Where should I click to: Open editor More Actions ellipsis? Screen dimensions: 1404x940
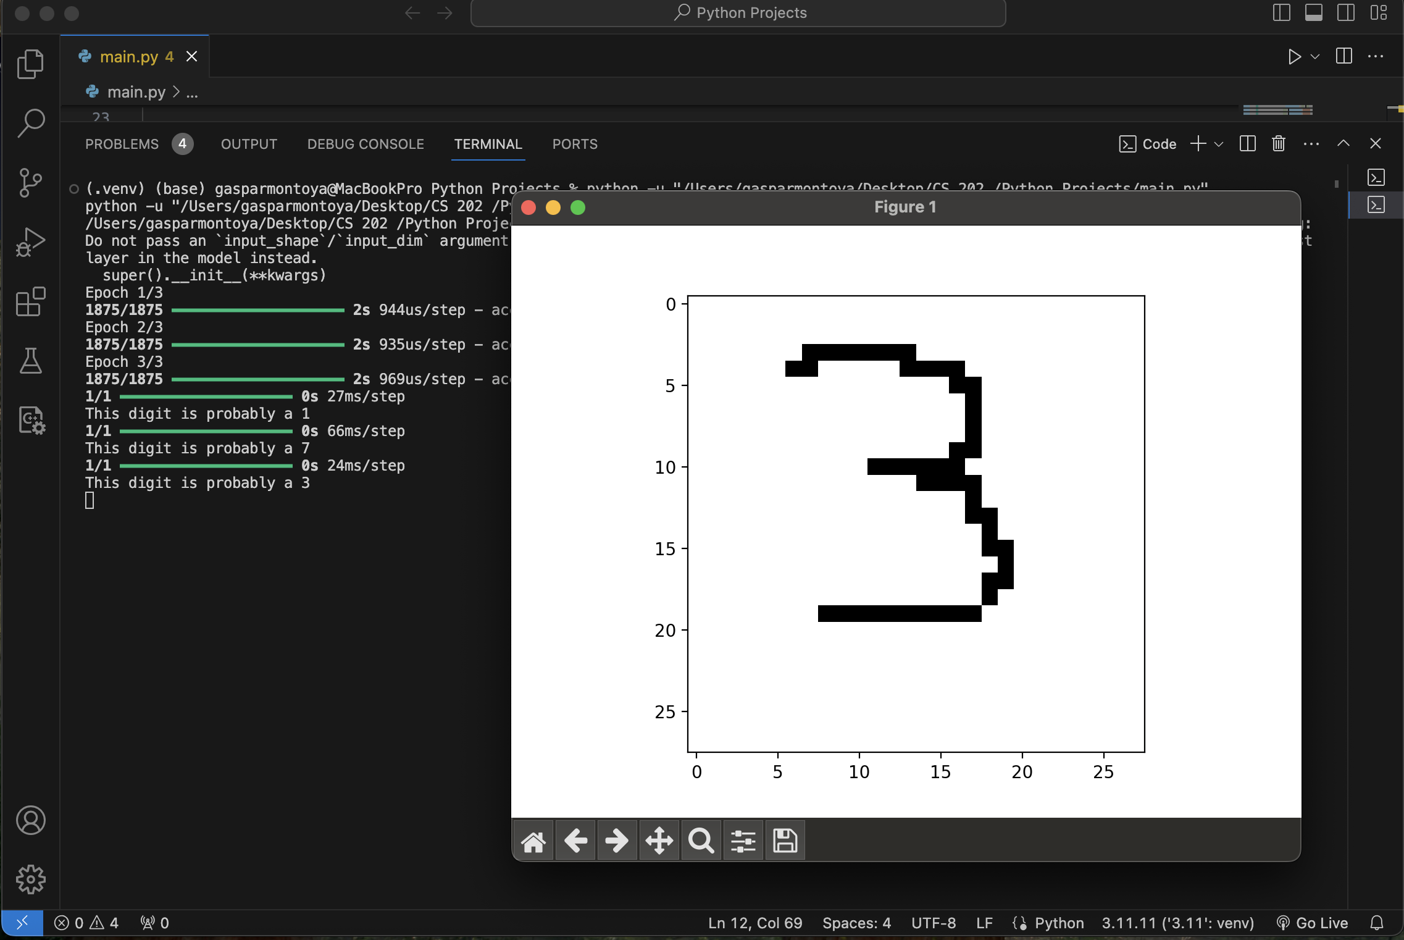click(1376, 56)
